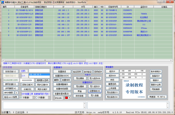Click the subnet mask field 255.255.255.0
175x115 pixels.
tap(133, 74)
